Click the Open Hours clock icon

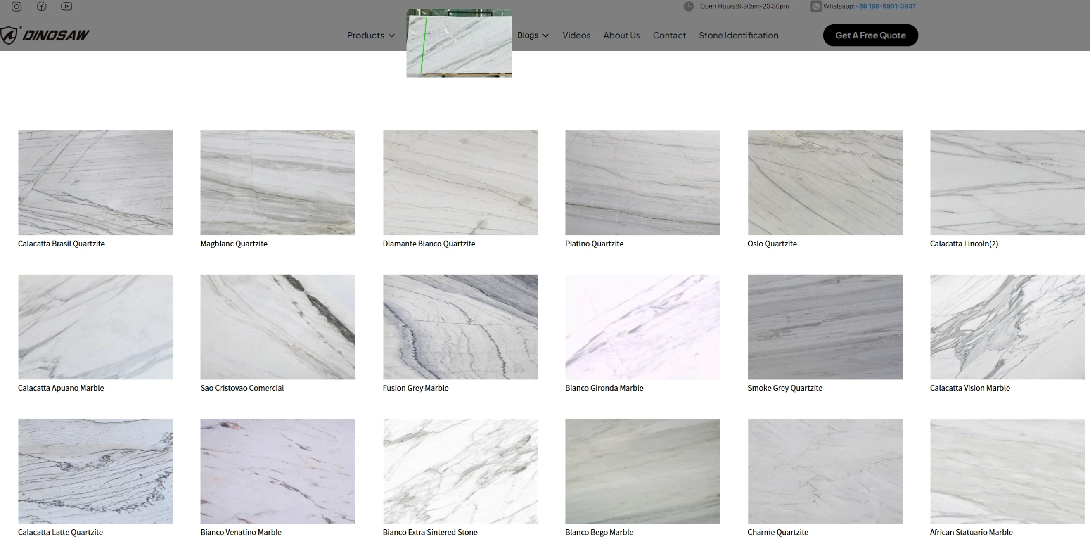click(688, 6)
